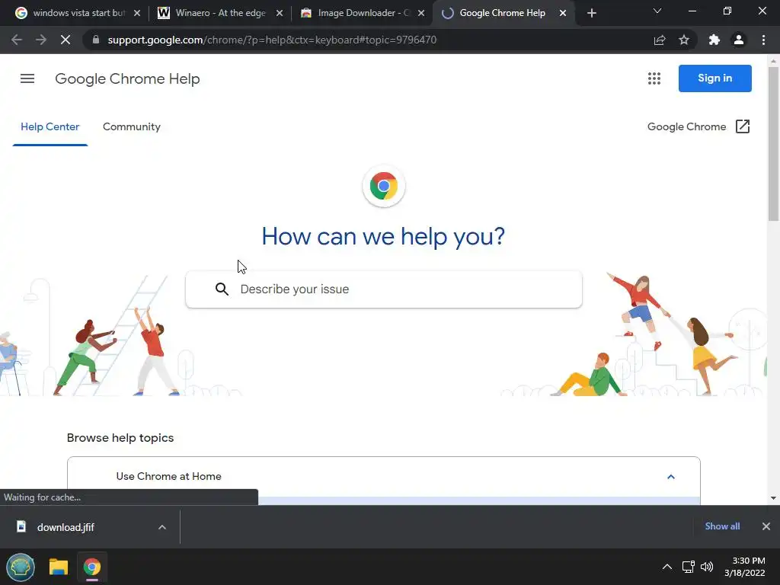Go back to the previous page
Image resolution: width=780 pixels, height=585 pixels.
[x=17, y=40]
